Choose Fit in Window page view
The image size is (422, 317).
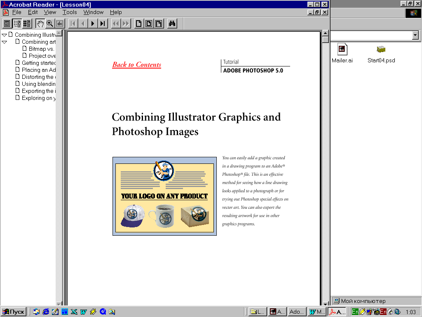pos(149,24)
